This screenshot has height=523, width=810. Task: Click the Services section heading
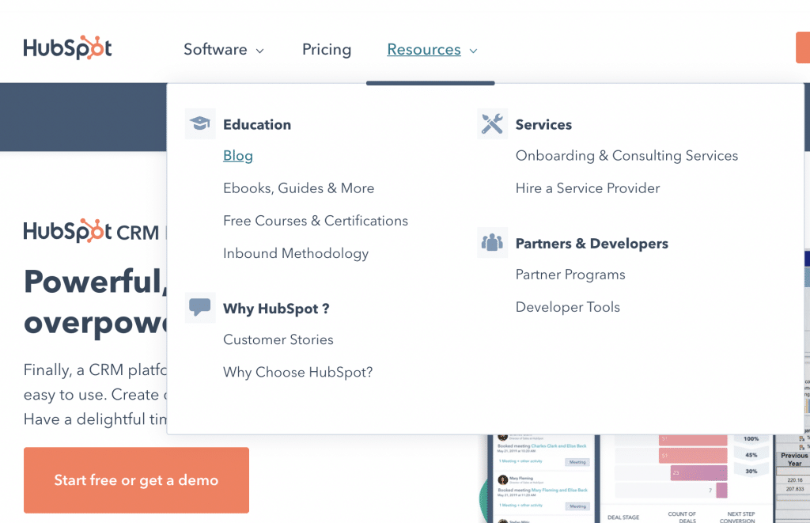(x=543, y=124)
